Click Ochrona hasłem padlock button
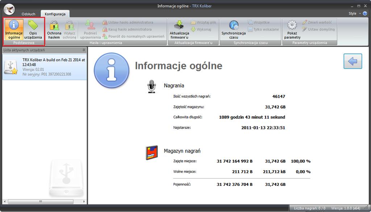This screenshot has width=371, height=212. [x=54, y=29]
